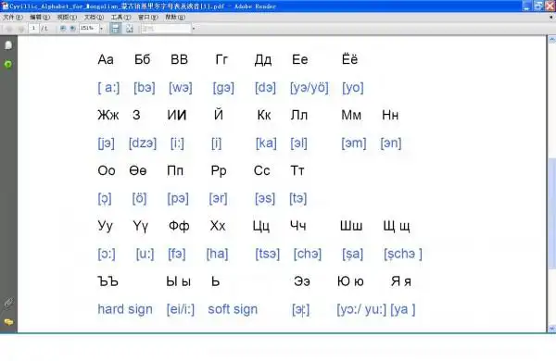The image size is (556, 361).
Task: Click the pronunciation [dzə]
Action: click(143, 143)
